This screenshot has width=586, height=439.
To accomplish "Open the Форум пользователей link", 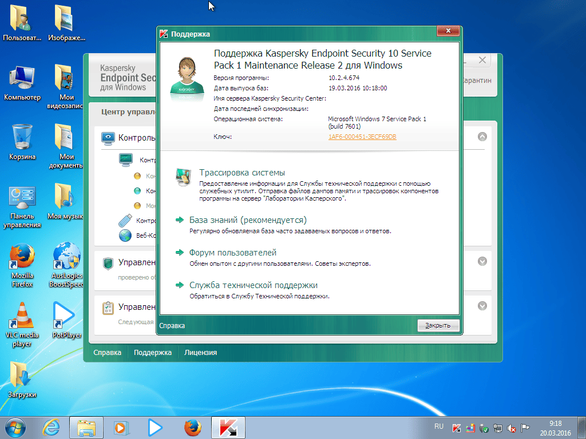I will [232, 252].
